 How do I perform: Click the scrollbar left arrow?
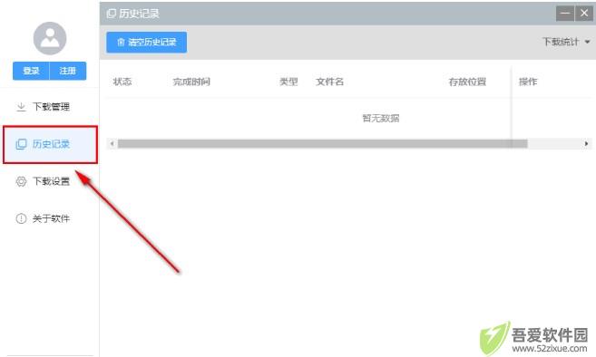coord(112,143)
